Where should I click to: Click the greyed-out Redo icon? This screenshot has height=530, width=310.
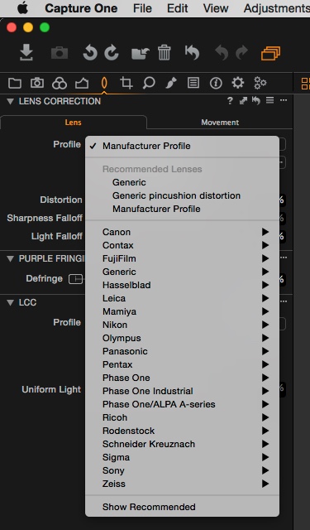(x=241, y=53)
